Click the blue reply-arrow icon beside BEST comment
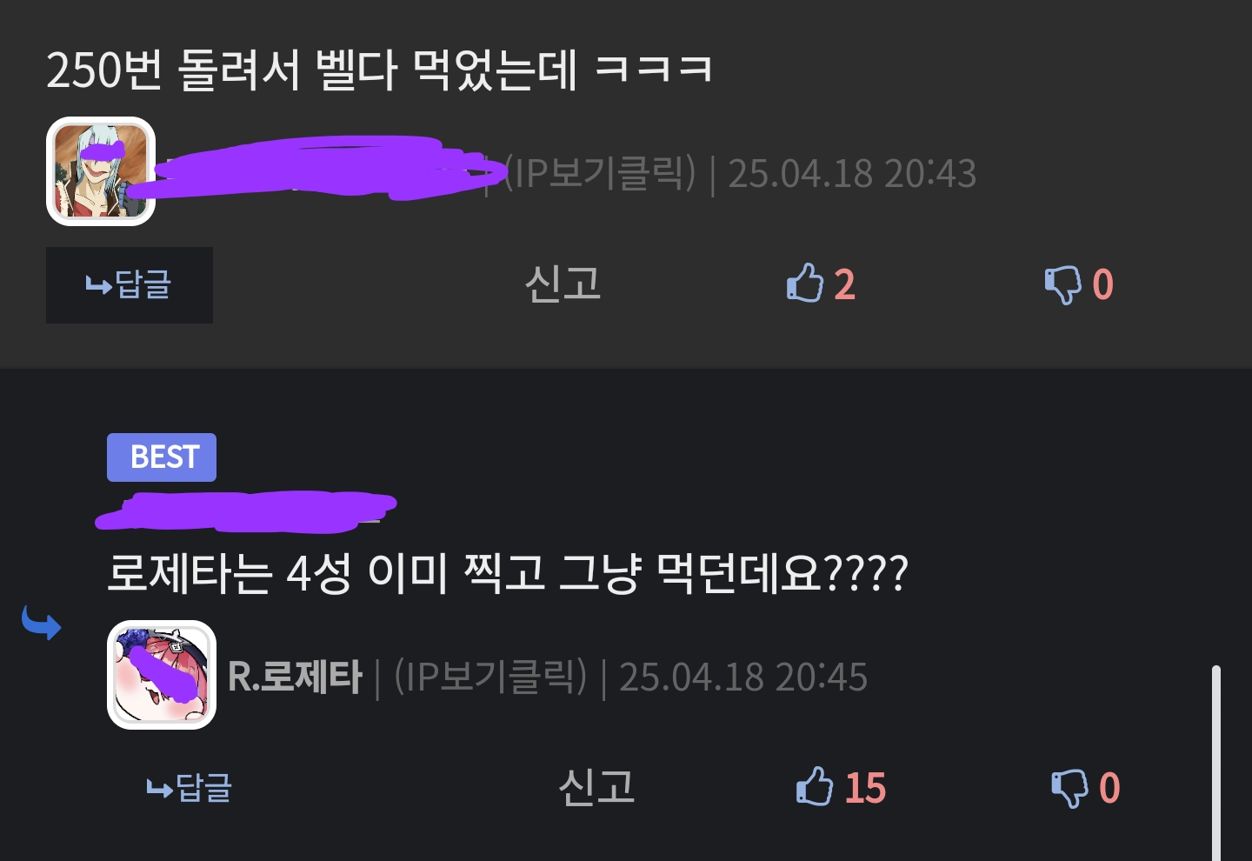Viewport: 1252px width, 861px height. [x=41, y=623]
